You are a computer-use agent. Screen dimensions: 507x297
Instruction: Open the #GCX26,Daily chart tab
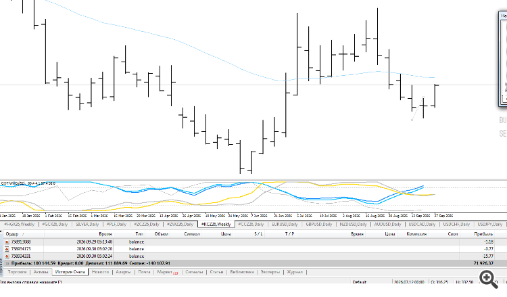(x=55, y=224)
